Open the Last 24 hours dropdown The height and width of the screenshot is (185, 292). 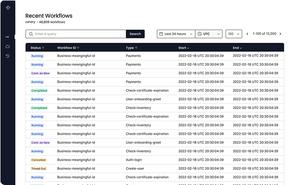point(176,34)
